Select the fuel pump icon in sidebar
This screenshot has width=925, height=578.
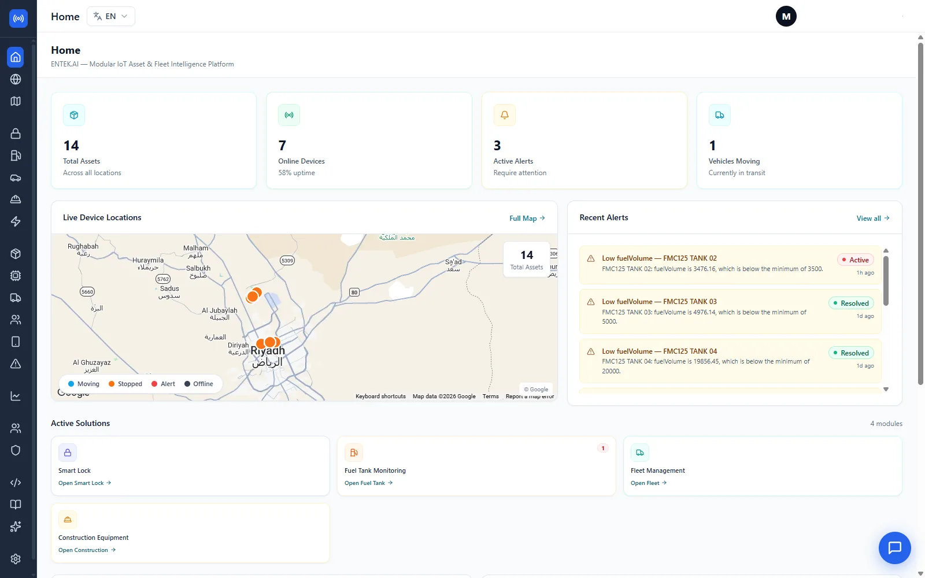(x=16, y=155)
